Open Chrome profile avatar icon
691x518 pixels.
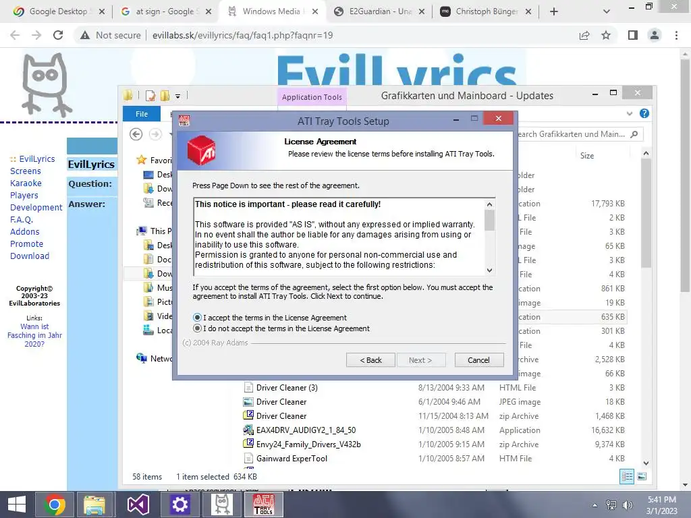[655, 35]
